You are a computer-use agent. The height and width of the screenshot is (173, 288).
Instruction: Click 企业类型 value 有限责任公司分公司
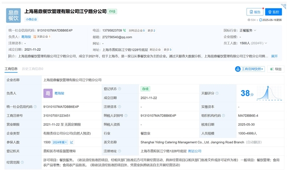click(x=67, y=133)
